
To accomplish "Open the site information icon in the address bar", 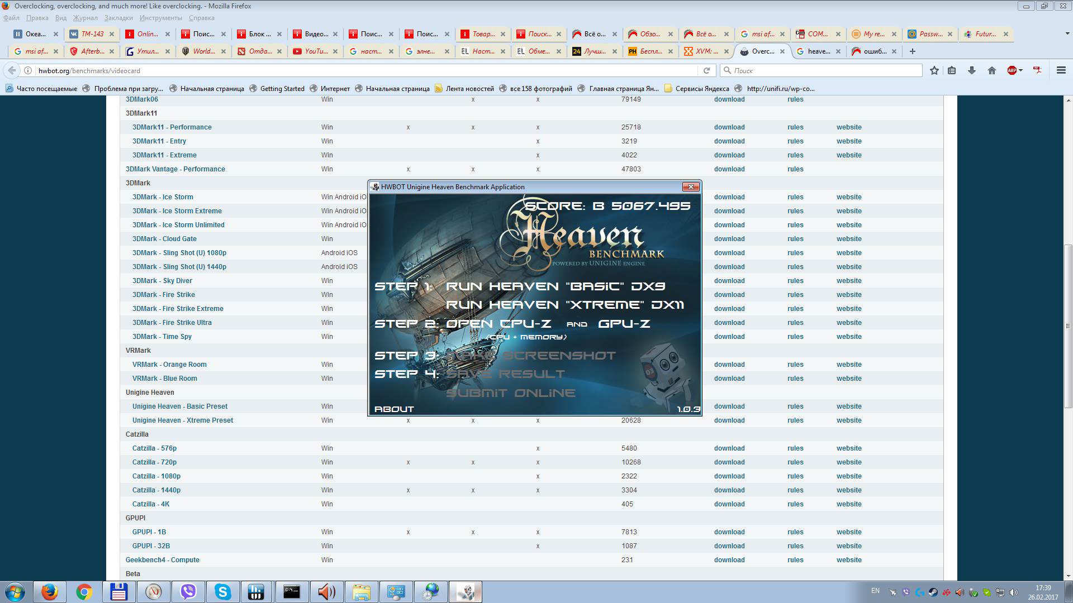I will pyautogui.click(x=27, y=70).
